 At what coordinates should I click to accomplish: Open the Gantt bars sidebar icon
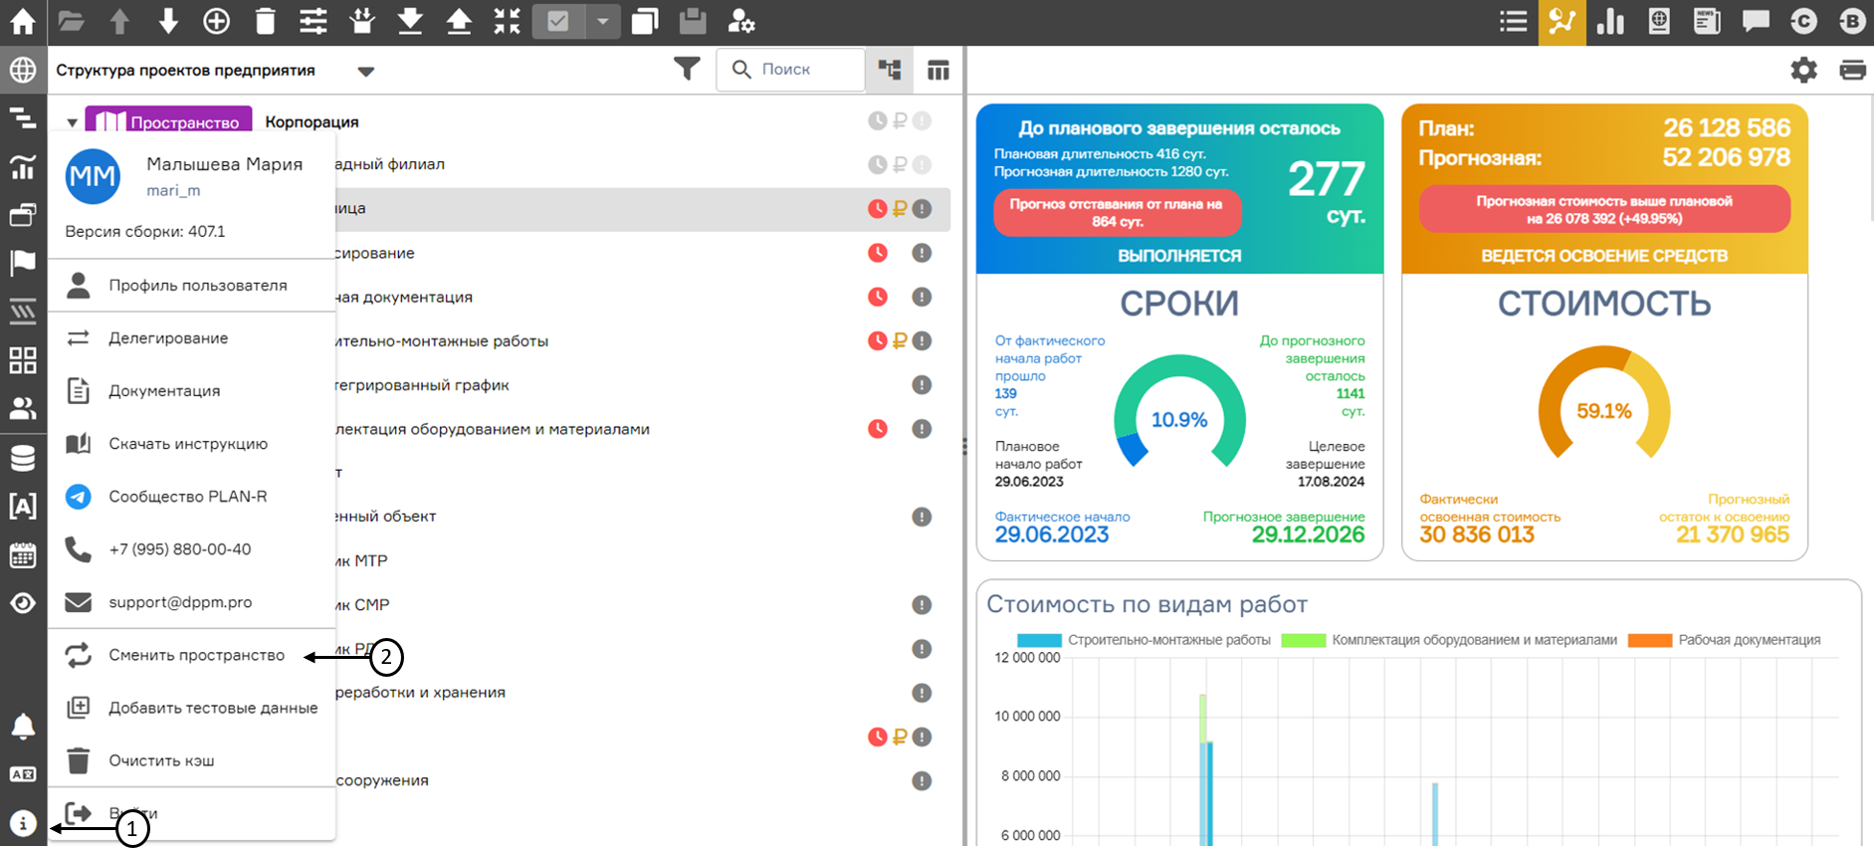pos(22,118)
